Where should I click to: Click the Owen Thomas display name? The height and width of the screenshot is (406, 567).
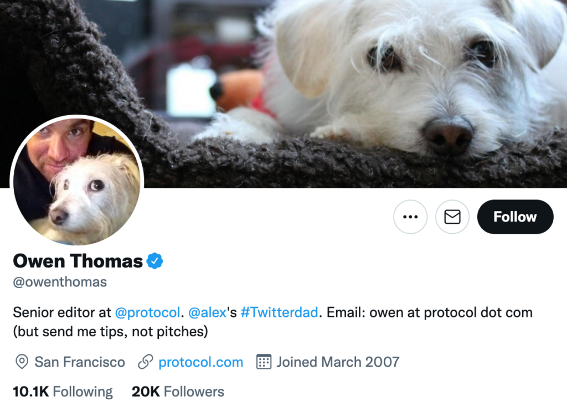click(x=78, y=261)
